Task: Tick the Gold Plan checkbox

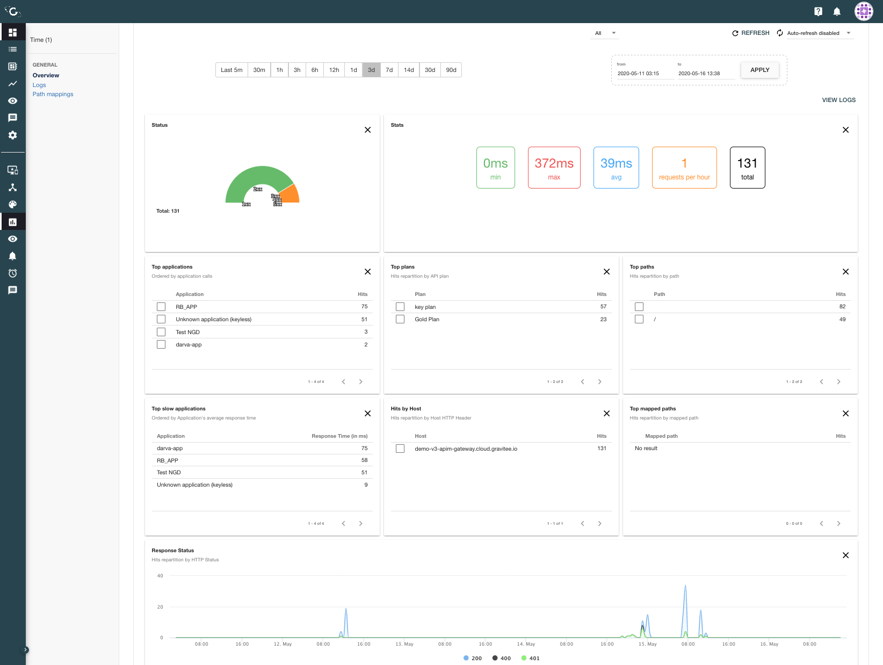Action: pos(400,319)
